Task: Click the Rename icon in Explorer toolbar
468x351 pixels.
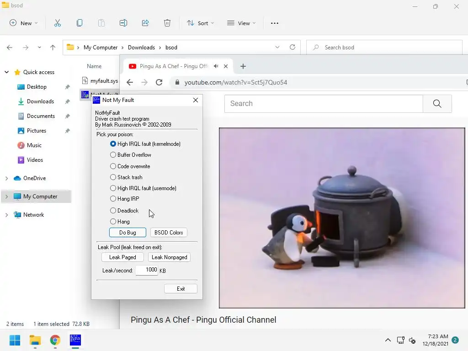Action: 123,23
